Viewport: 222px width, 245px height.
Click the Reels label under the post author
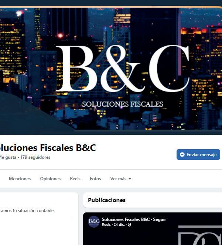(x=106, y=225)
